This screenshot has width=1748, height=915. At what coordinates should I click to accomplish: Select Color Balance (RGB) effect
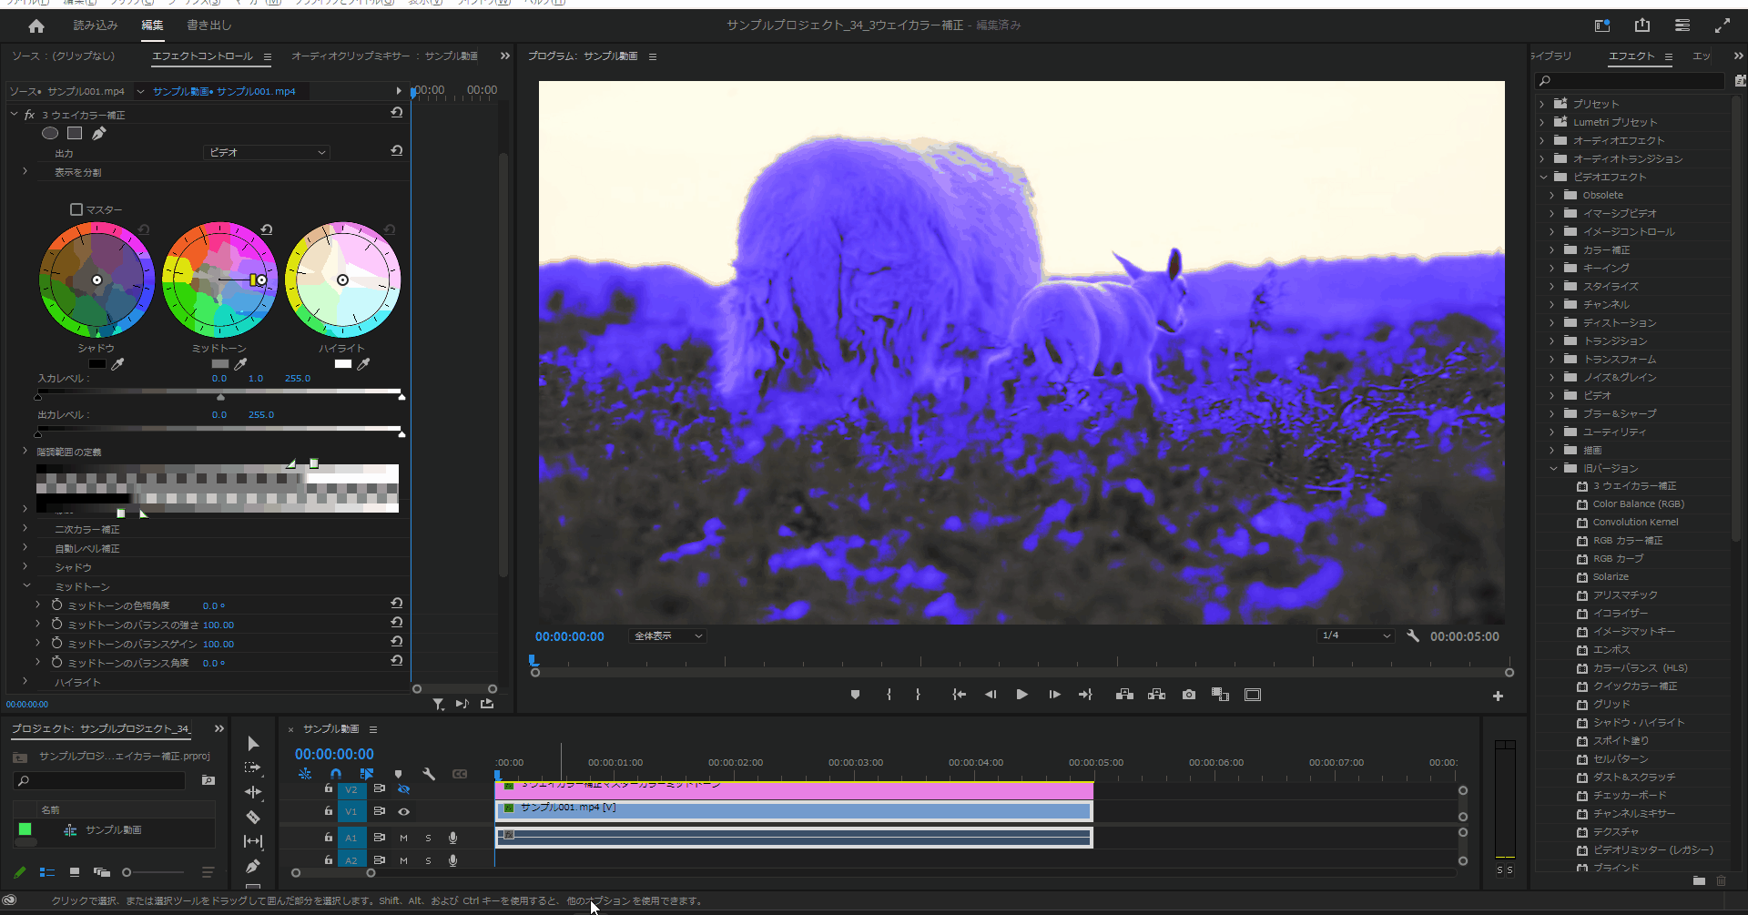pos(1638,503)
